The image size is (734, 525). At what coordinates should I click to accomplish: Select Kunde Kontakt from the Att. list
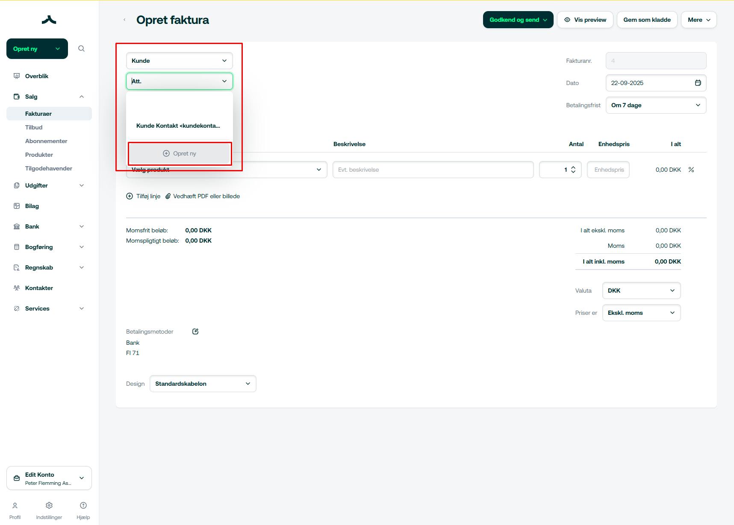(178, 126)
